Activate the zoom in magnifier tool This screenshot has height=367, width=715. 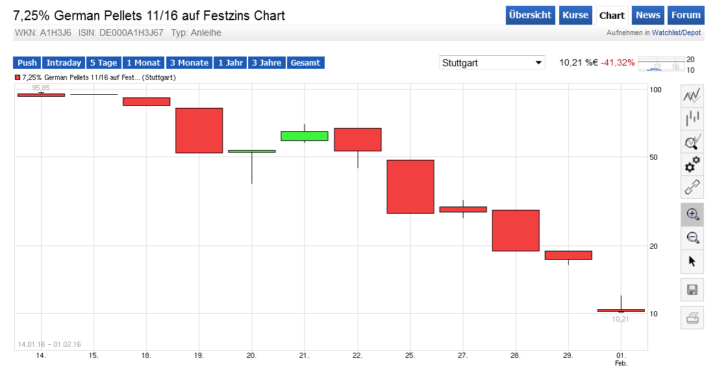pos(692,215)
